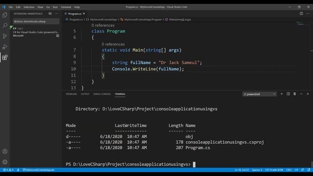Click the 'class Program' declaration text
Viewport: 313px width, 176px height.
point(108,31)
